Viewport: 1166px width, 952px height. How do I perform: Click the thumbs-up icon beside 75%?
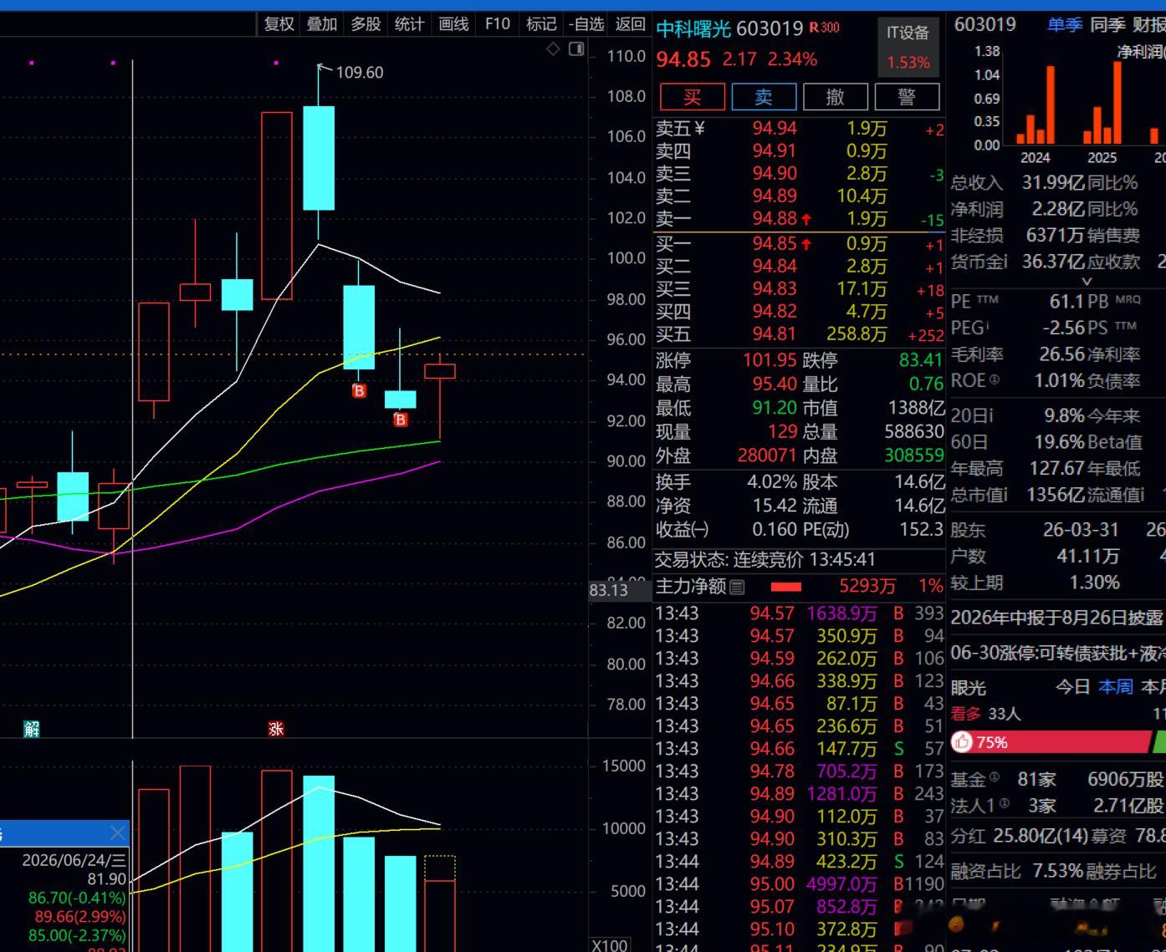point(963,741)
